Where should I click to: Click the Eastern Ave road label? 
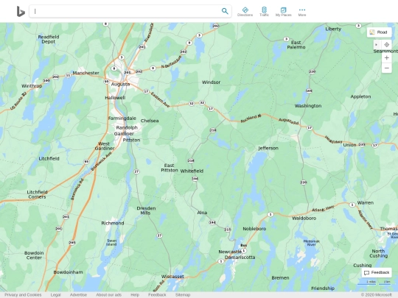click(160, 99)
